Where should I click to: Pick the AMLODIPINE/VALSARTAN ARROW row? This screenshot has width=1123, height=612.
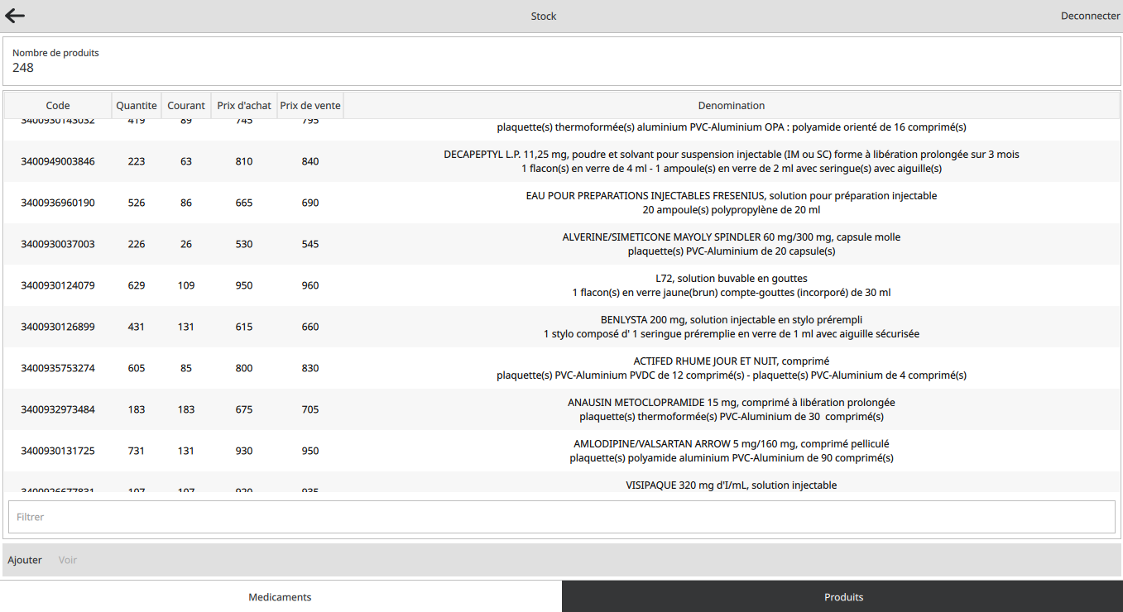(x=731, y=451)
